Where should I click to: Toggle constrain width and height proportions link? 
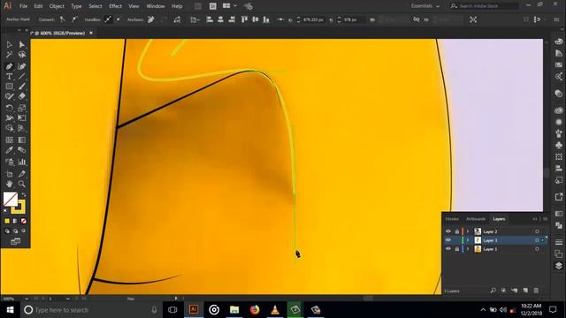[x=417, y=19]
